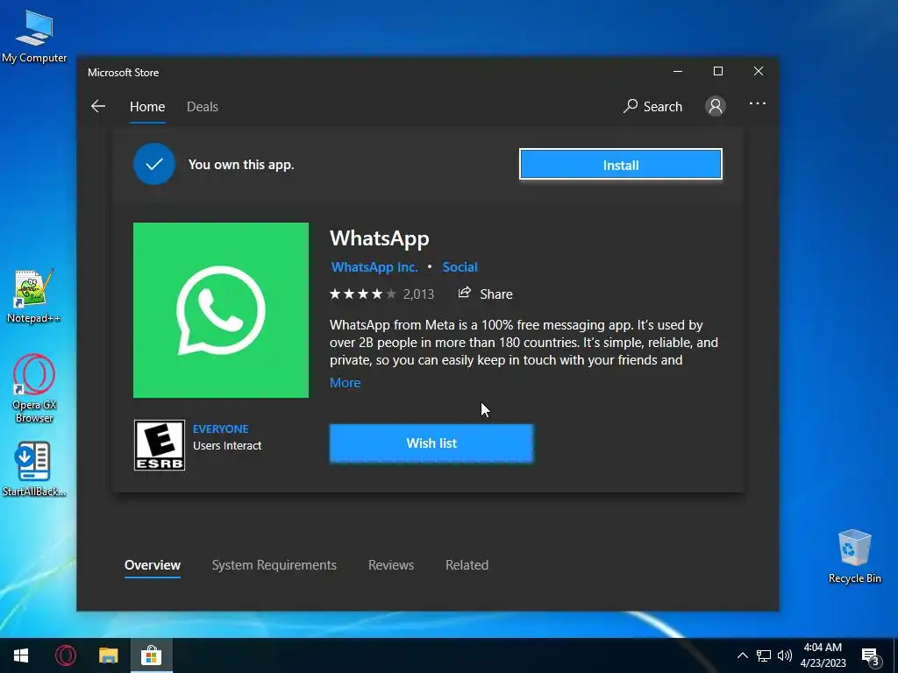Add WhatsApp to Wish list
This screenshot has height=673, width=898.
pyautogui.click(x=431, y=443)
